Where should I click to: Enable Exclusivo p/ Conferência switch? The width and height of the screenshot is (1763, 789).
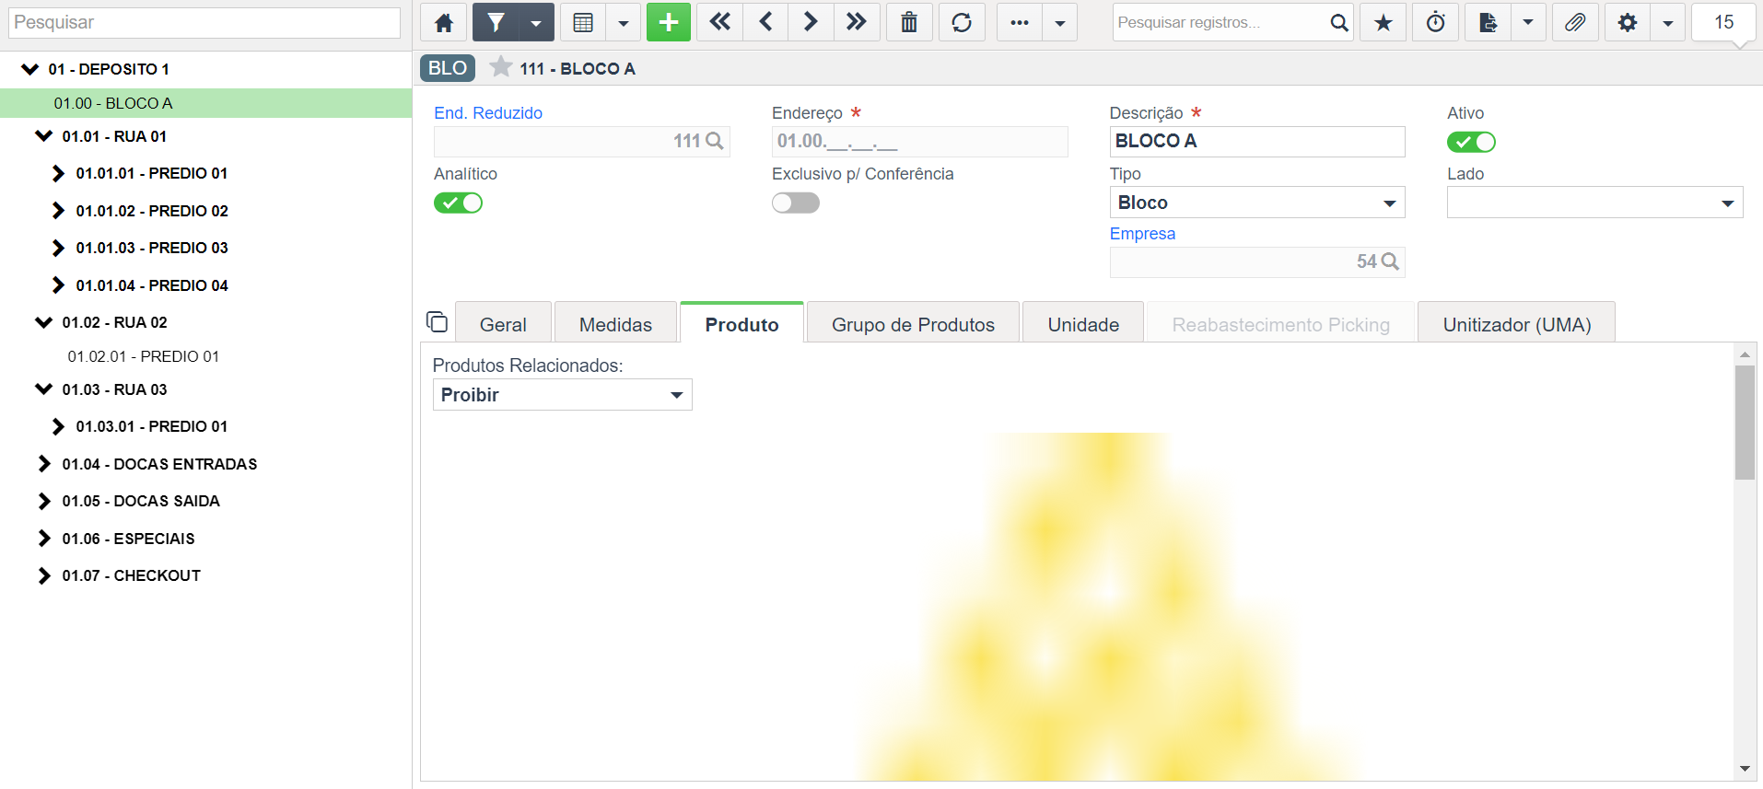pos(796,203)
